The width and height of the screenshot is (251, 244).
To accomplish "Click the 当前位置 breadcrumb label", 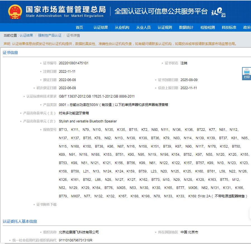I will (x=10, y=35).
